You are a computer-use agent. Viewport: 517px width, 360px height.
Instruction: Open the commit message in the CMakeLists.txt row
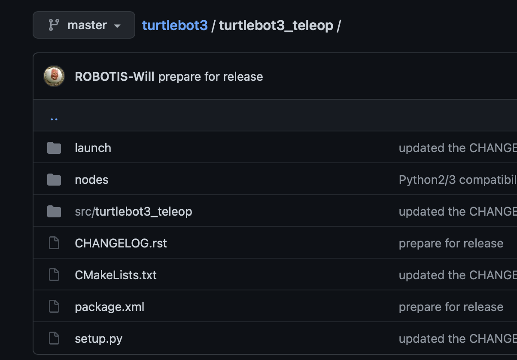(458, 275)
